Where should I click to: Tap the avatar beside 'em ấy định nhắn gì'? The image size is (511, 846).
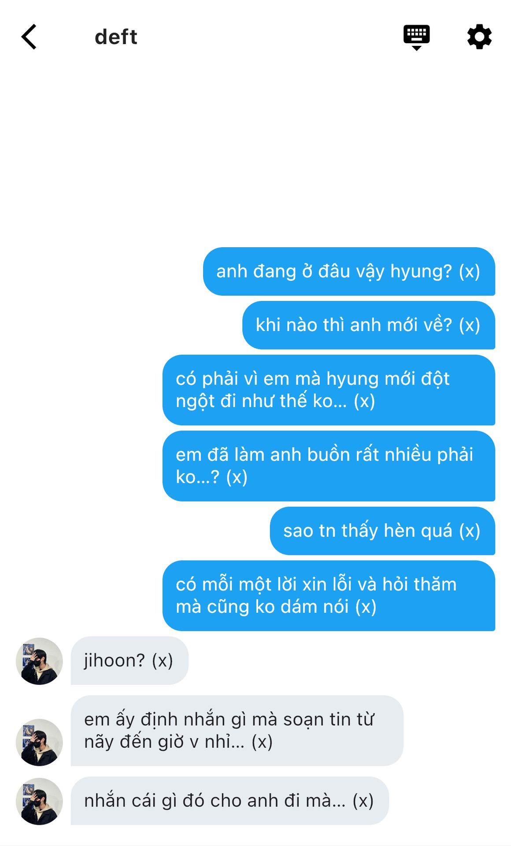tap(39, 742)
